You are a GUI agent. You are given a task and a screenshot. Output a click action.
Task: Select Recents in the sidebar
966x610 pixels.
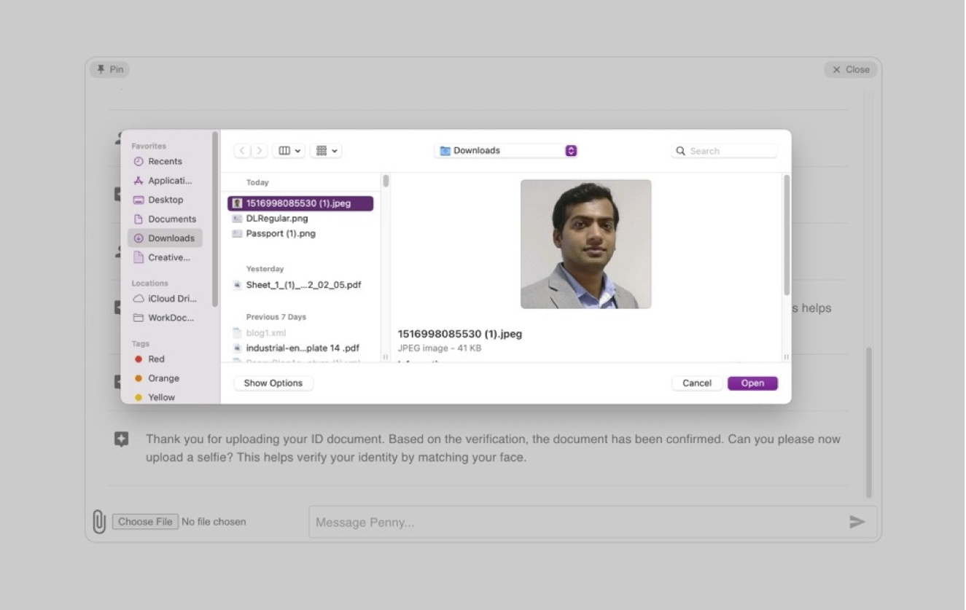pos(165,162)
